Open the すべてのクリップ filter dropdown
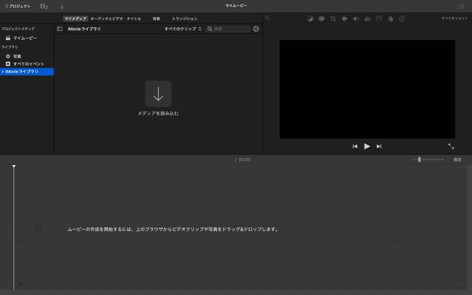 pyautogui.click(x=183, y=29)
